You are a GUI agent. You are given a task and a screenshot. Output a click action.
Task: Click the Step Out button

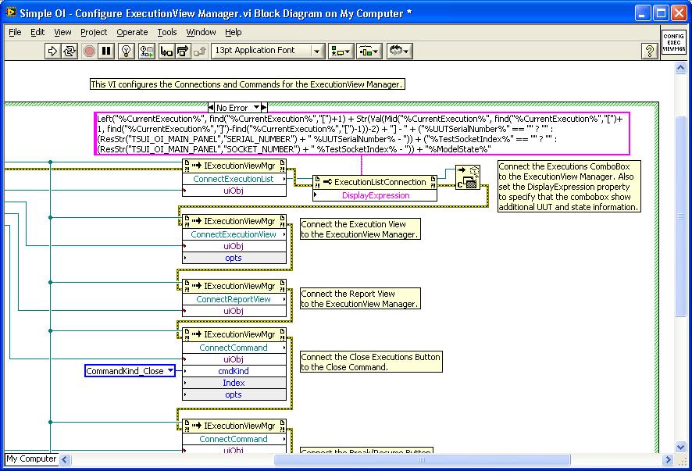click(x=199, y=52)
